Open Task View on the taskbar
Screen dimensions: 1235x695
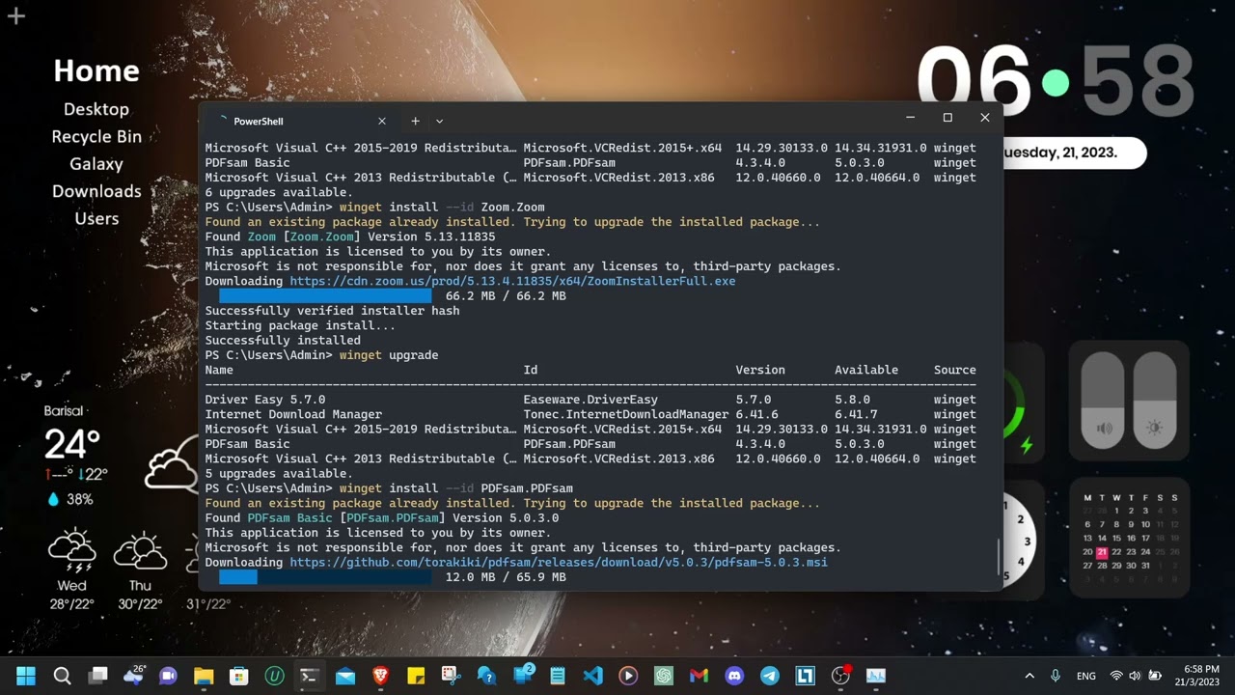(x=97, y=676)
